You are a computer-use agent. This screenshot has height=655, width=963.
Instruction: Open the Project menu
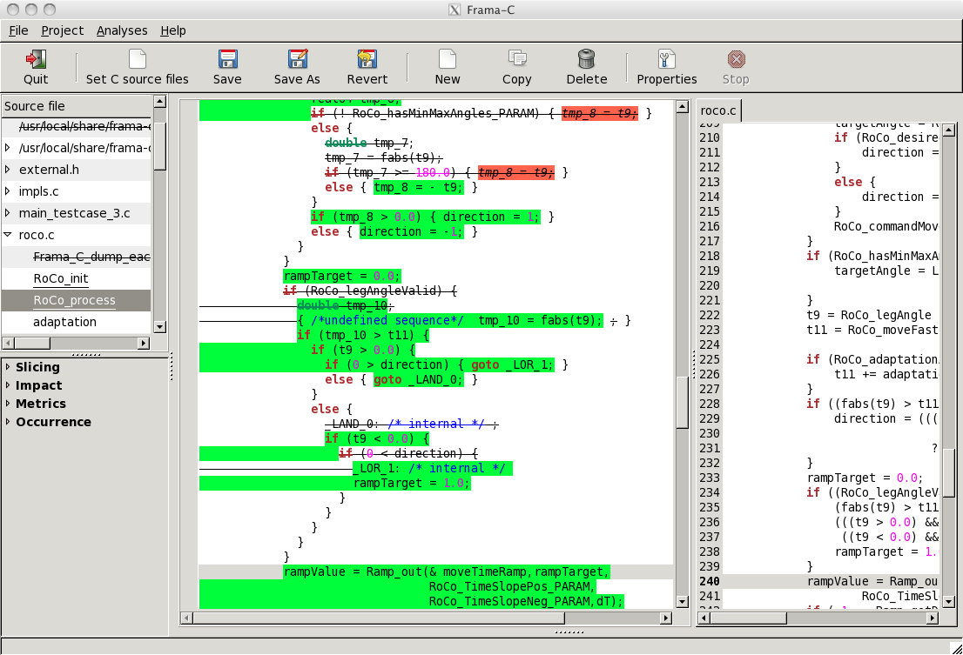coord(62,30)
